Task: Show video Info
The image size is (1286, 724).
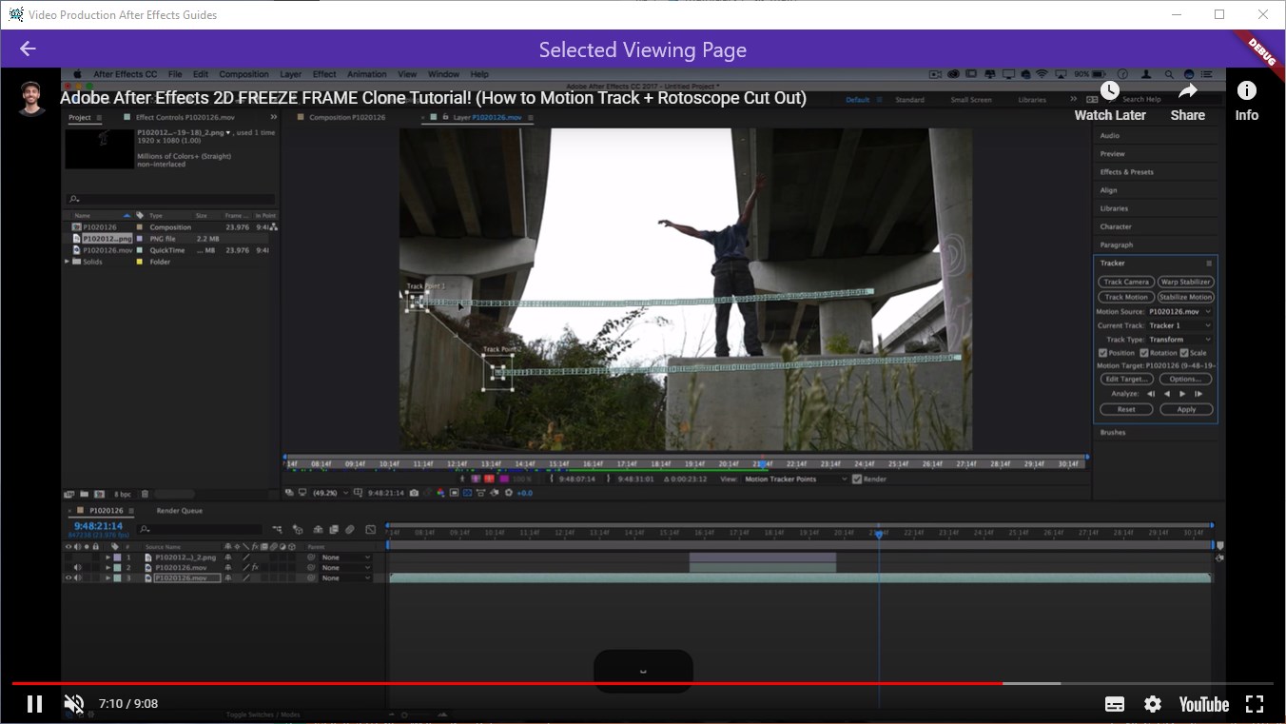Action: tap(1247, 102)
